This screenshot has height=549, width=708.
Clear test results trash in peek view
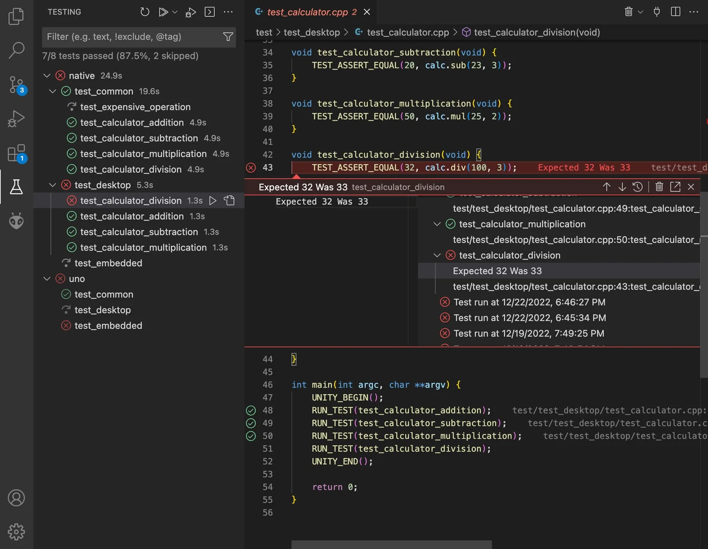659,187
